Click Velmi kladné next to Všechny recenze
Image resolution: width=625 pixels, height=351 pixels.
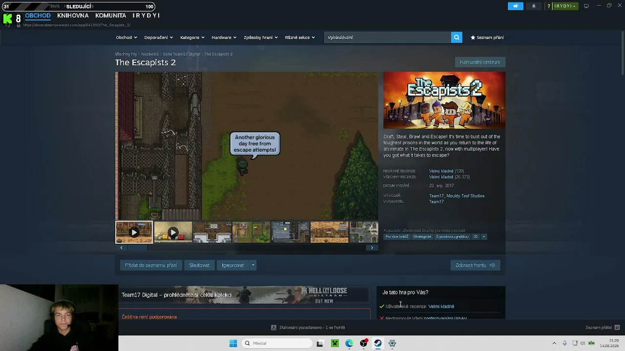[x=441, y=177]
